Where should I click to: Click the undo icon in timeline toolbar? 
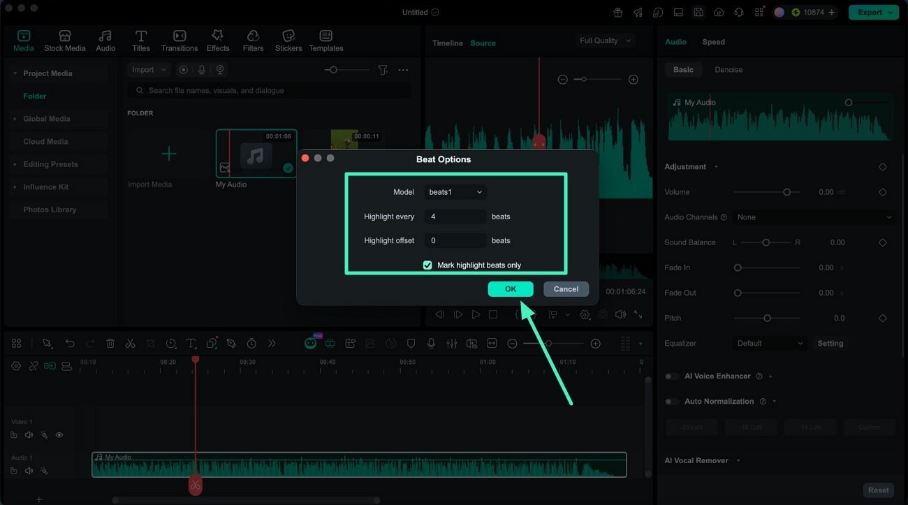coord(70,344)
